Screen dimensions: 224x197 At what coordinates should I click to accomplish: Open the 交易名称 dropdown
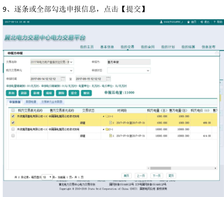point(71,62)
